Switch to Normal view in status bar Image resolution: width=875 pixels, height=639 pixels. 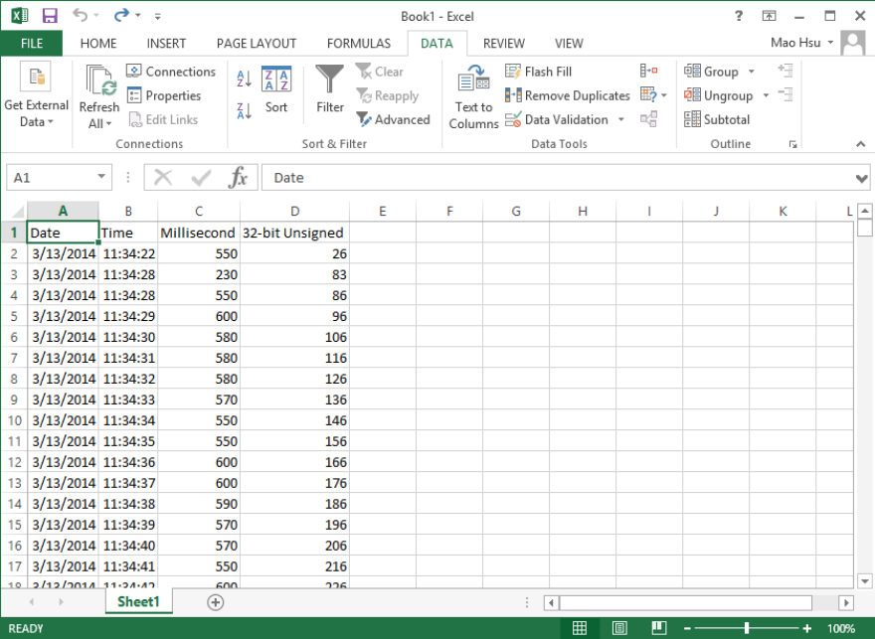pyautogui.click(x=580, y=628)
